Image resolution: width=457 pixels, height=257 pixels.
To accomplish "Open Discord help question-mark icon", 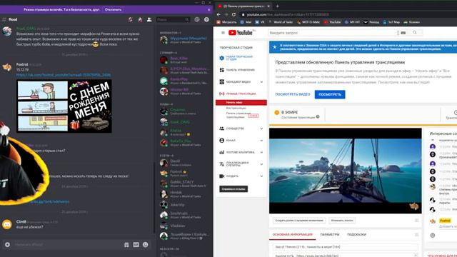I will click(x=206, y=19).
